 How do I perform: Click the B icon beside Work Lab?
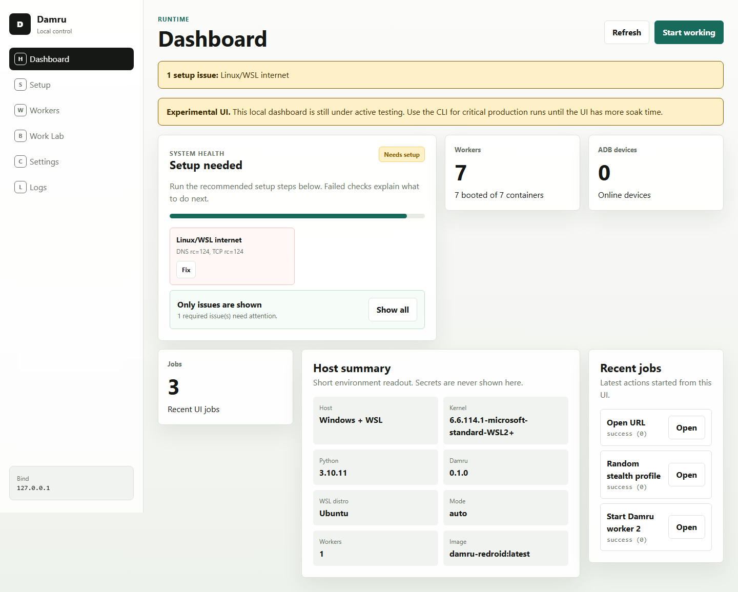[20, 136]
